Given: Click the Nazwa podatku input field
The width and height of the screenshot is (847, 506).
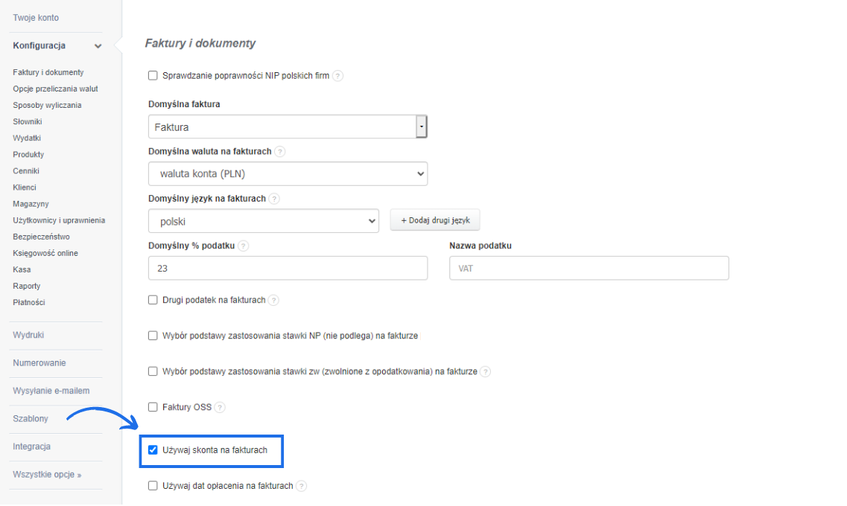Looking at the screenshot, I should (589, 268).
